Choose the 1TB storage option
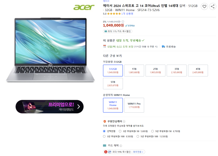 coord(134,71)
